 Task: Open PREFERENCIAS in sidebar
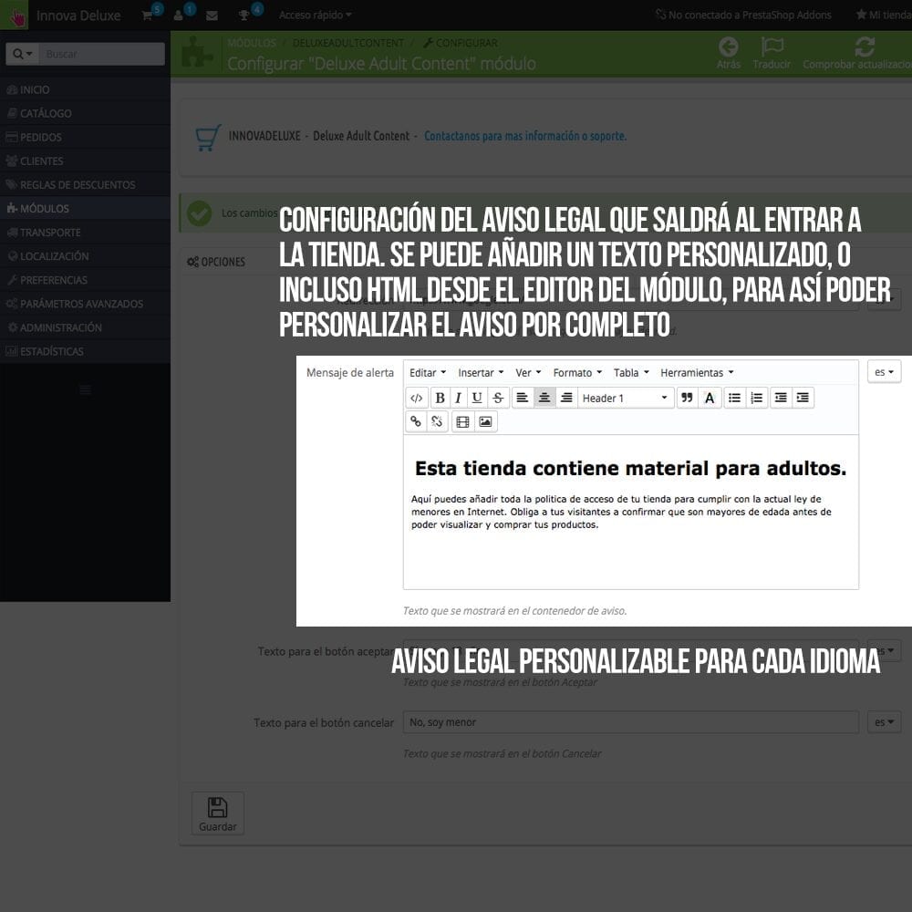tap(85, 280)
